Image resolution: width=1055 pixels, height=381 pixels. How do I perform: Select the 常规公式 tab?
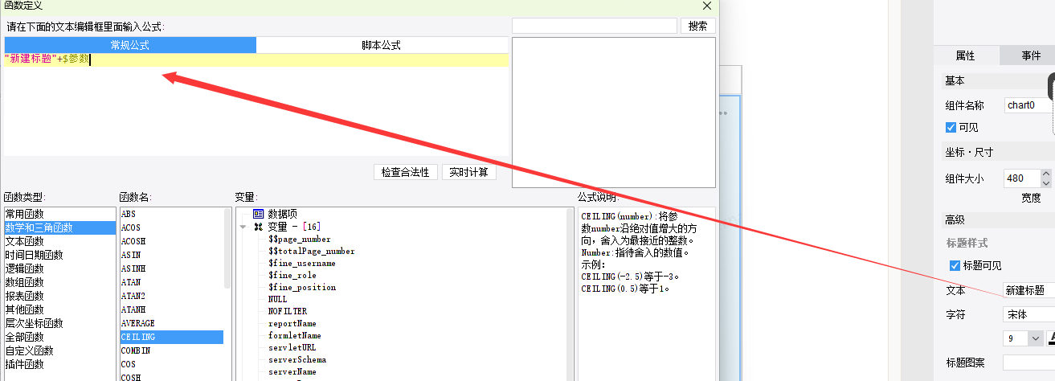130,45
